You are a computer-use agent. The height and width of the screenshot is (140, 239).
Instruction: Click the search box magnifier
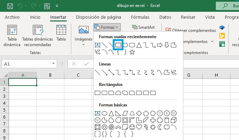225,6
